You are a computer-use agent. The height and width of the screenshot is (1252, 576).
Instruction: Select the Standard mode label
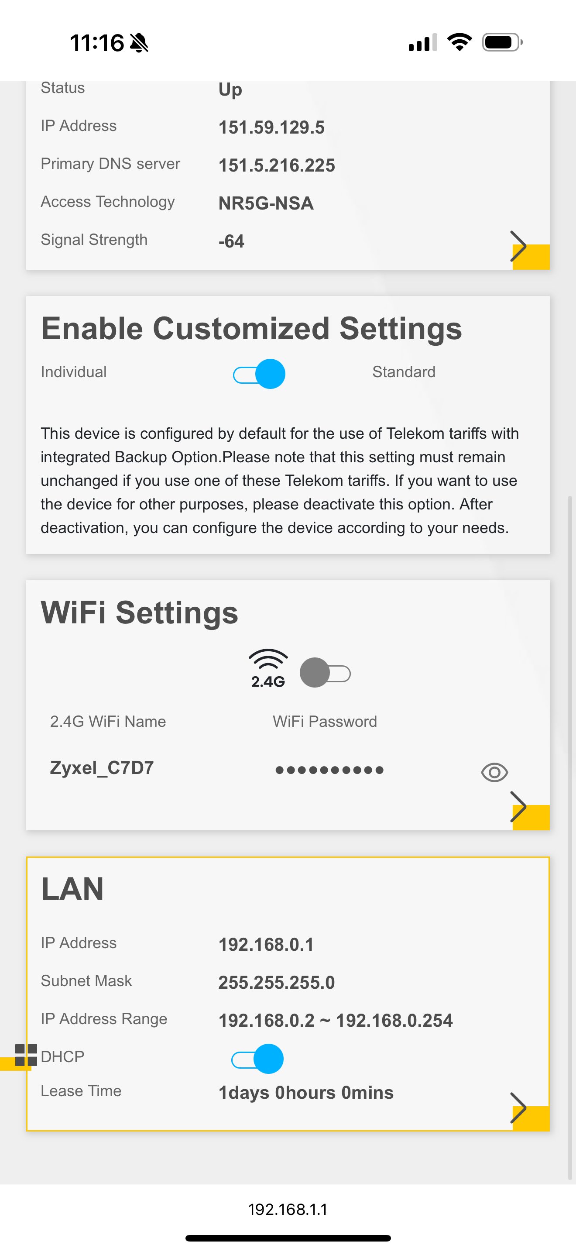point(404,372)
